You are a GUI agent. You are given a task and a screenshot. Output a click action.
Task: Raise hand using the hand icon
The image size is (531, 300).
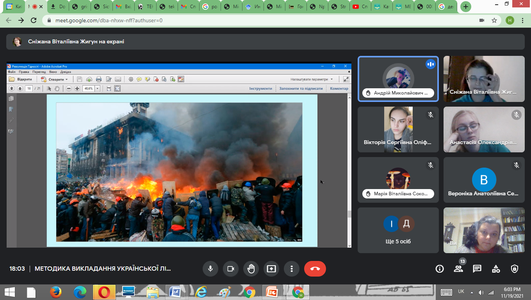[251, 269]
